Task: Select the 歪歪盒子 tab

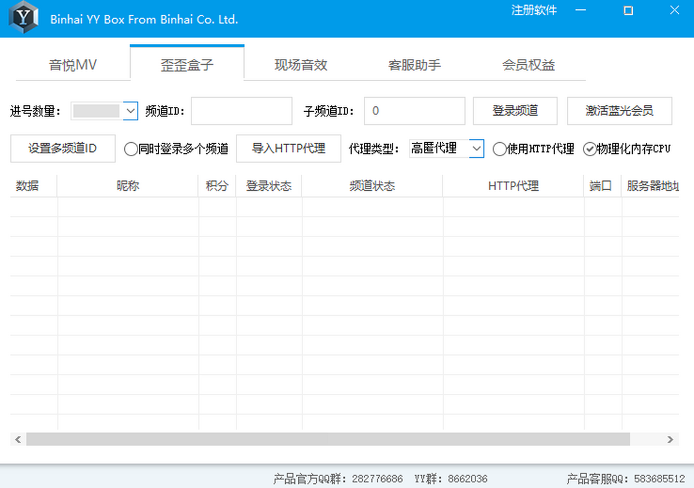Action: point(187,64)
